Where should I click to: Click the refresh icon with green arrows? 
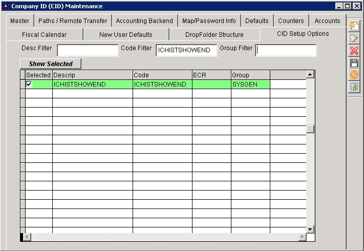pos(354,88)
